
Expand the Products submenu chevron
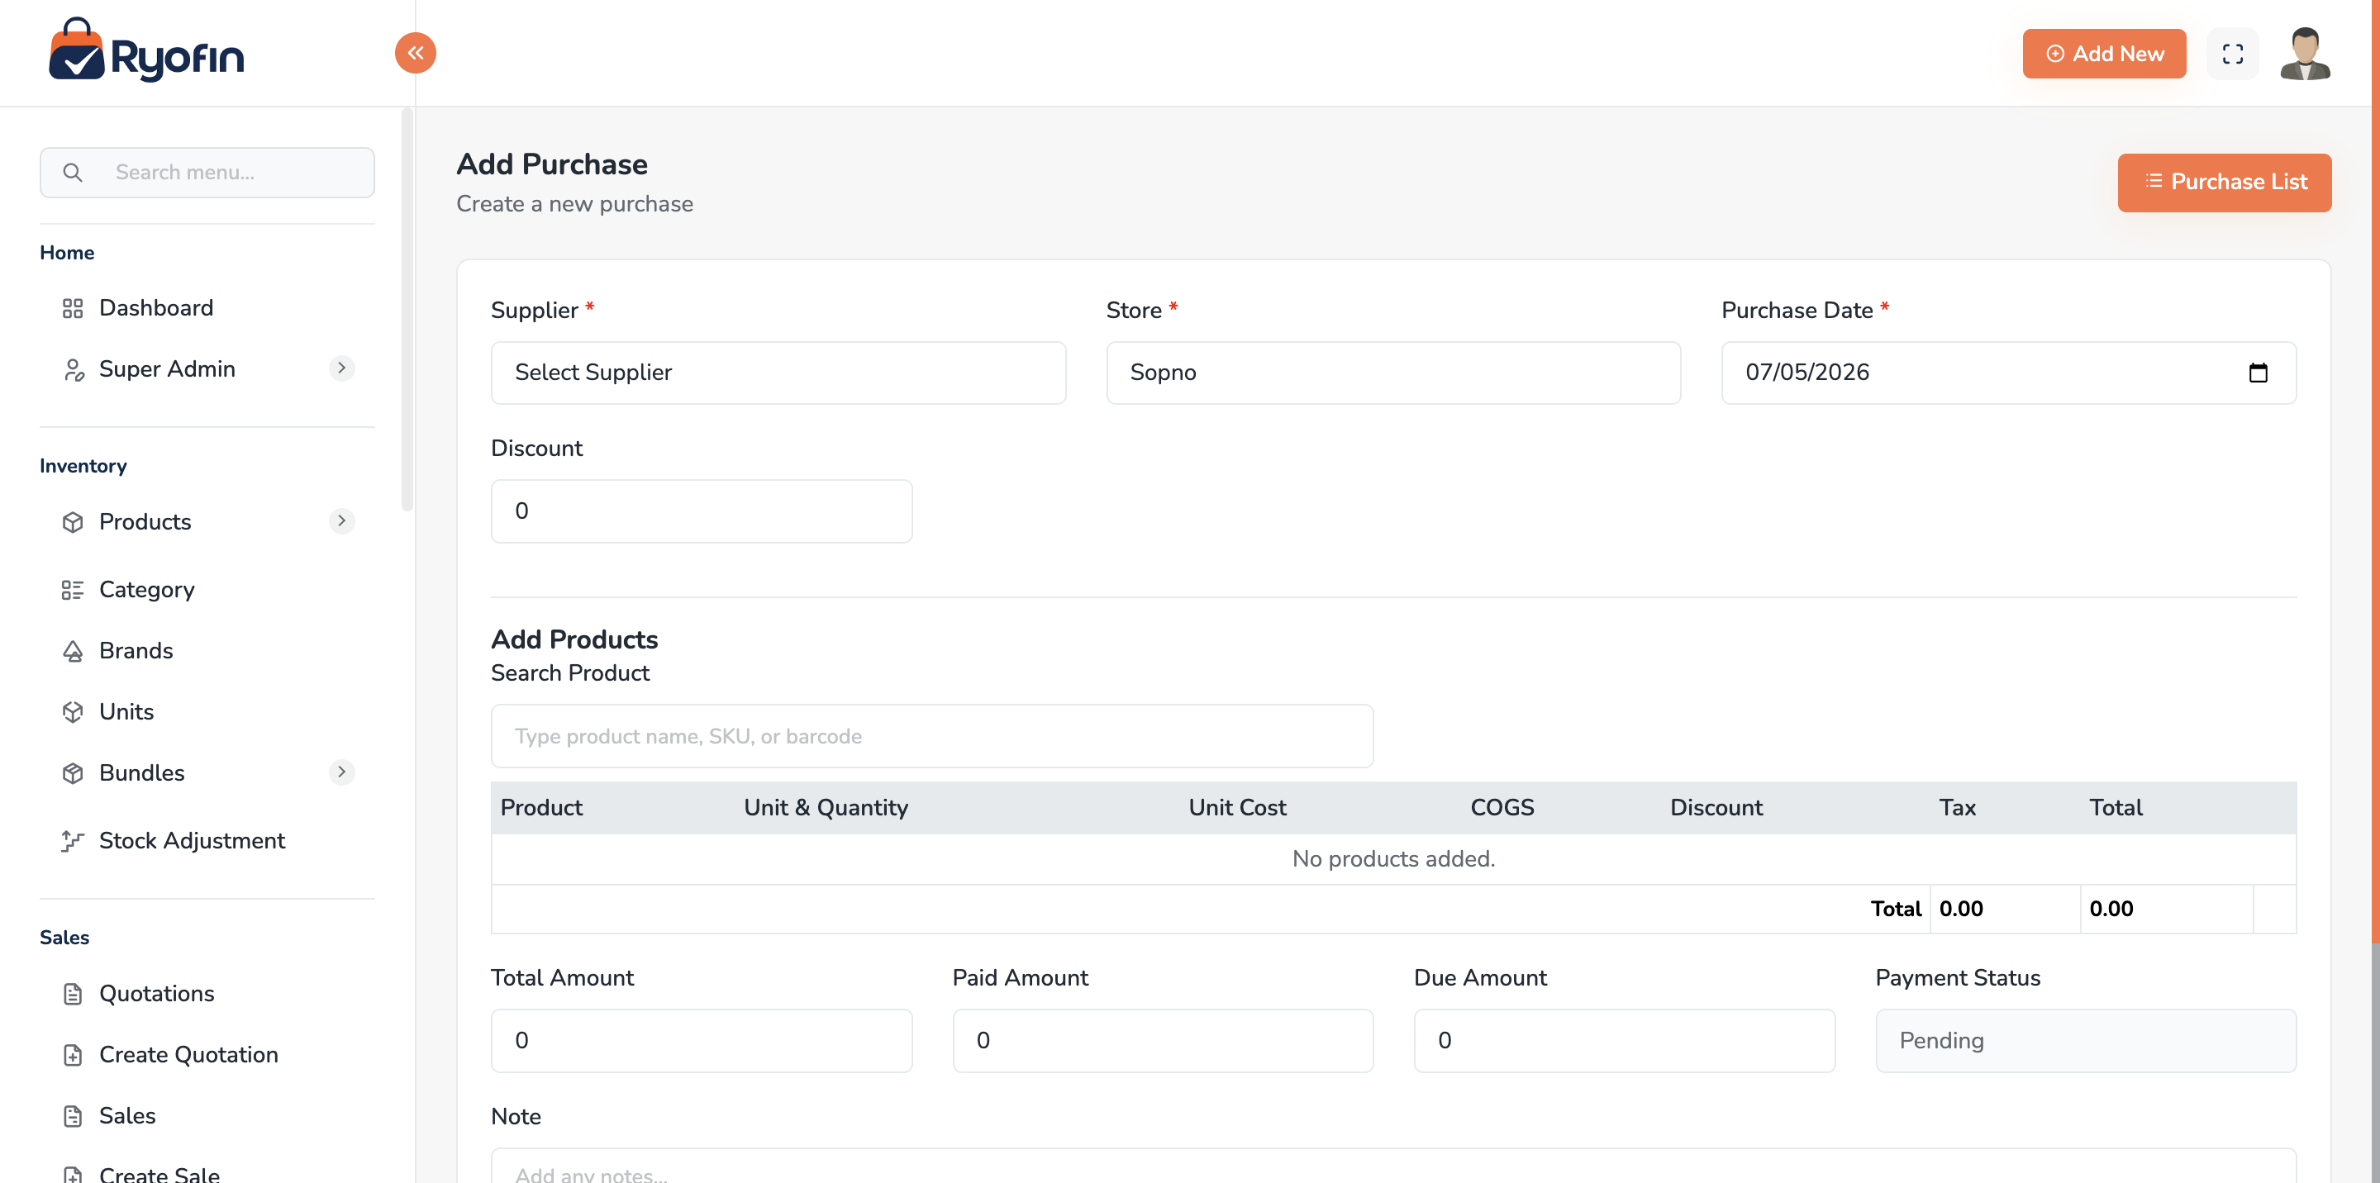(342, 522)
